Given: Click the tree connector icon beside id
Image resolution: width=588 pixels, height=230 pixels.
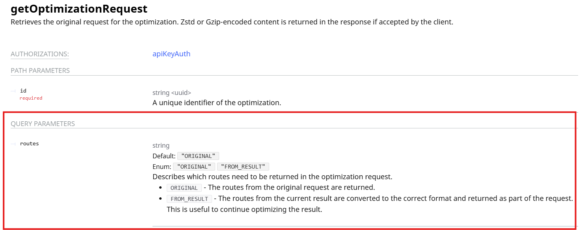Looking at the screenshot, I should click(x=13, y=91).
